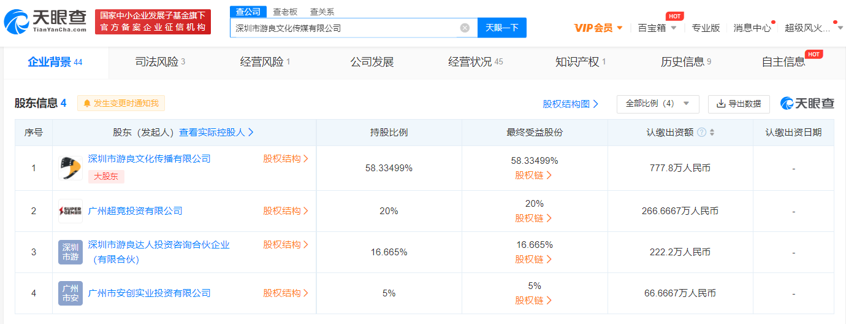Open shareholder 深圳市游良达人投资咨询合伙企业 link
The height and width of the screenshot is (324, 846).
[x=159, y=252]
